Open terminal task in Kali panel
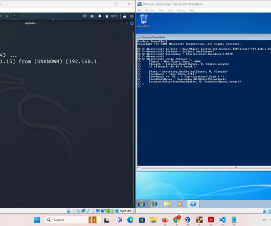The height and width of the screenshot is (226, 271). pyautogui.click(x=15, y=16)
